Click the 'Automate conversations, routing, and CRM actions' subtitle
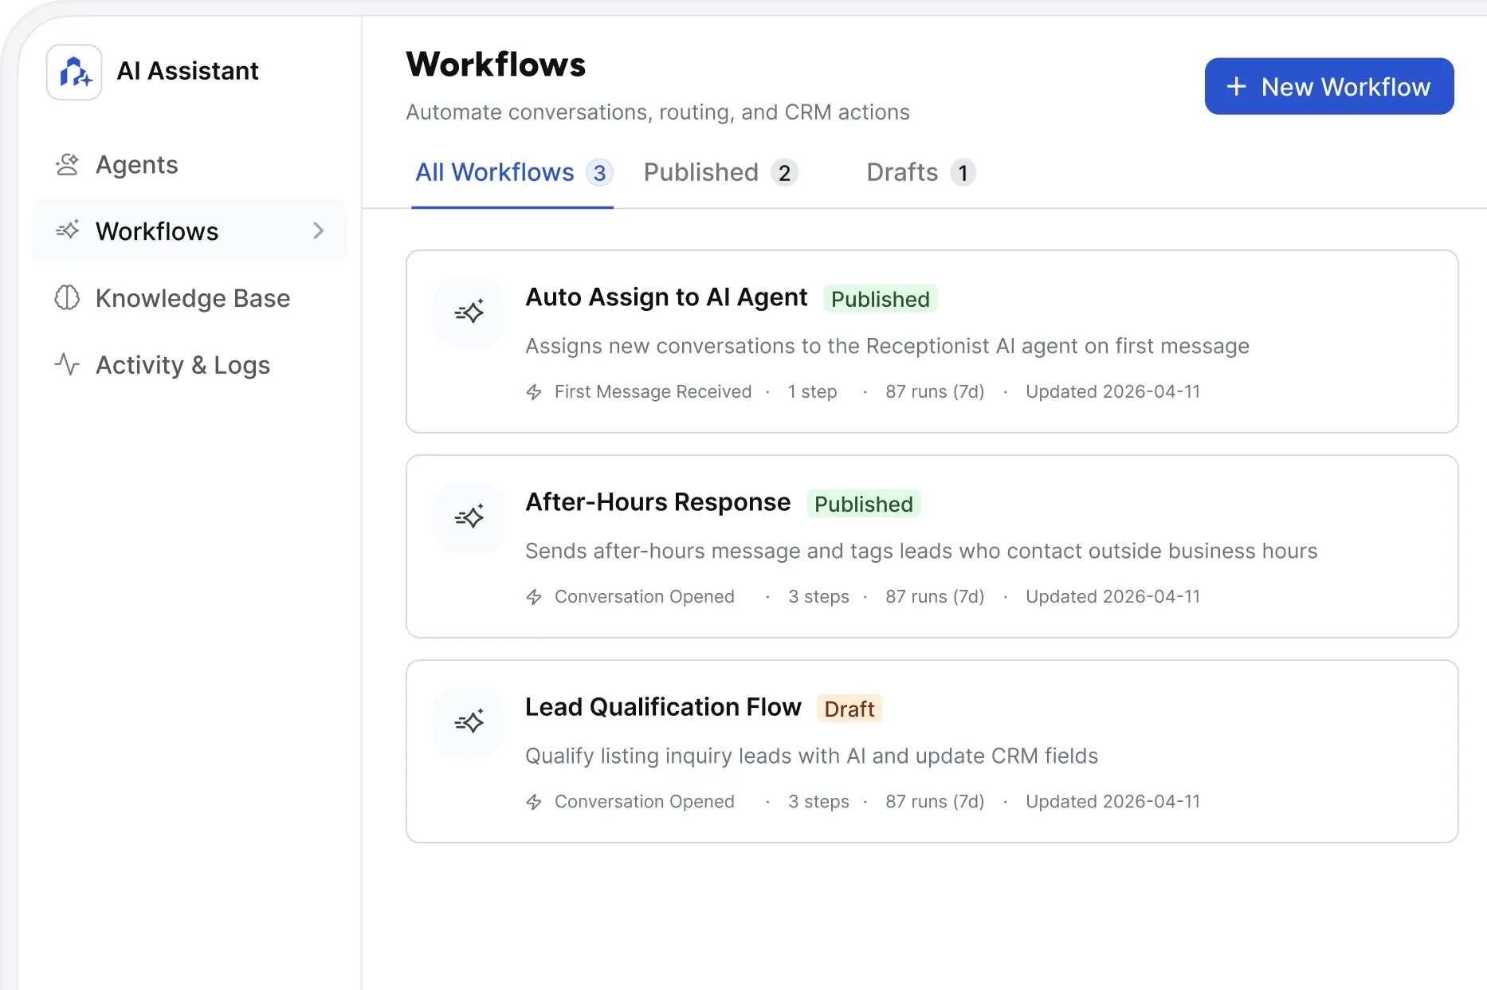This screenshot has height=990, width=1487. (x=657, y=112)
